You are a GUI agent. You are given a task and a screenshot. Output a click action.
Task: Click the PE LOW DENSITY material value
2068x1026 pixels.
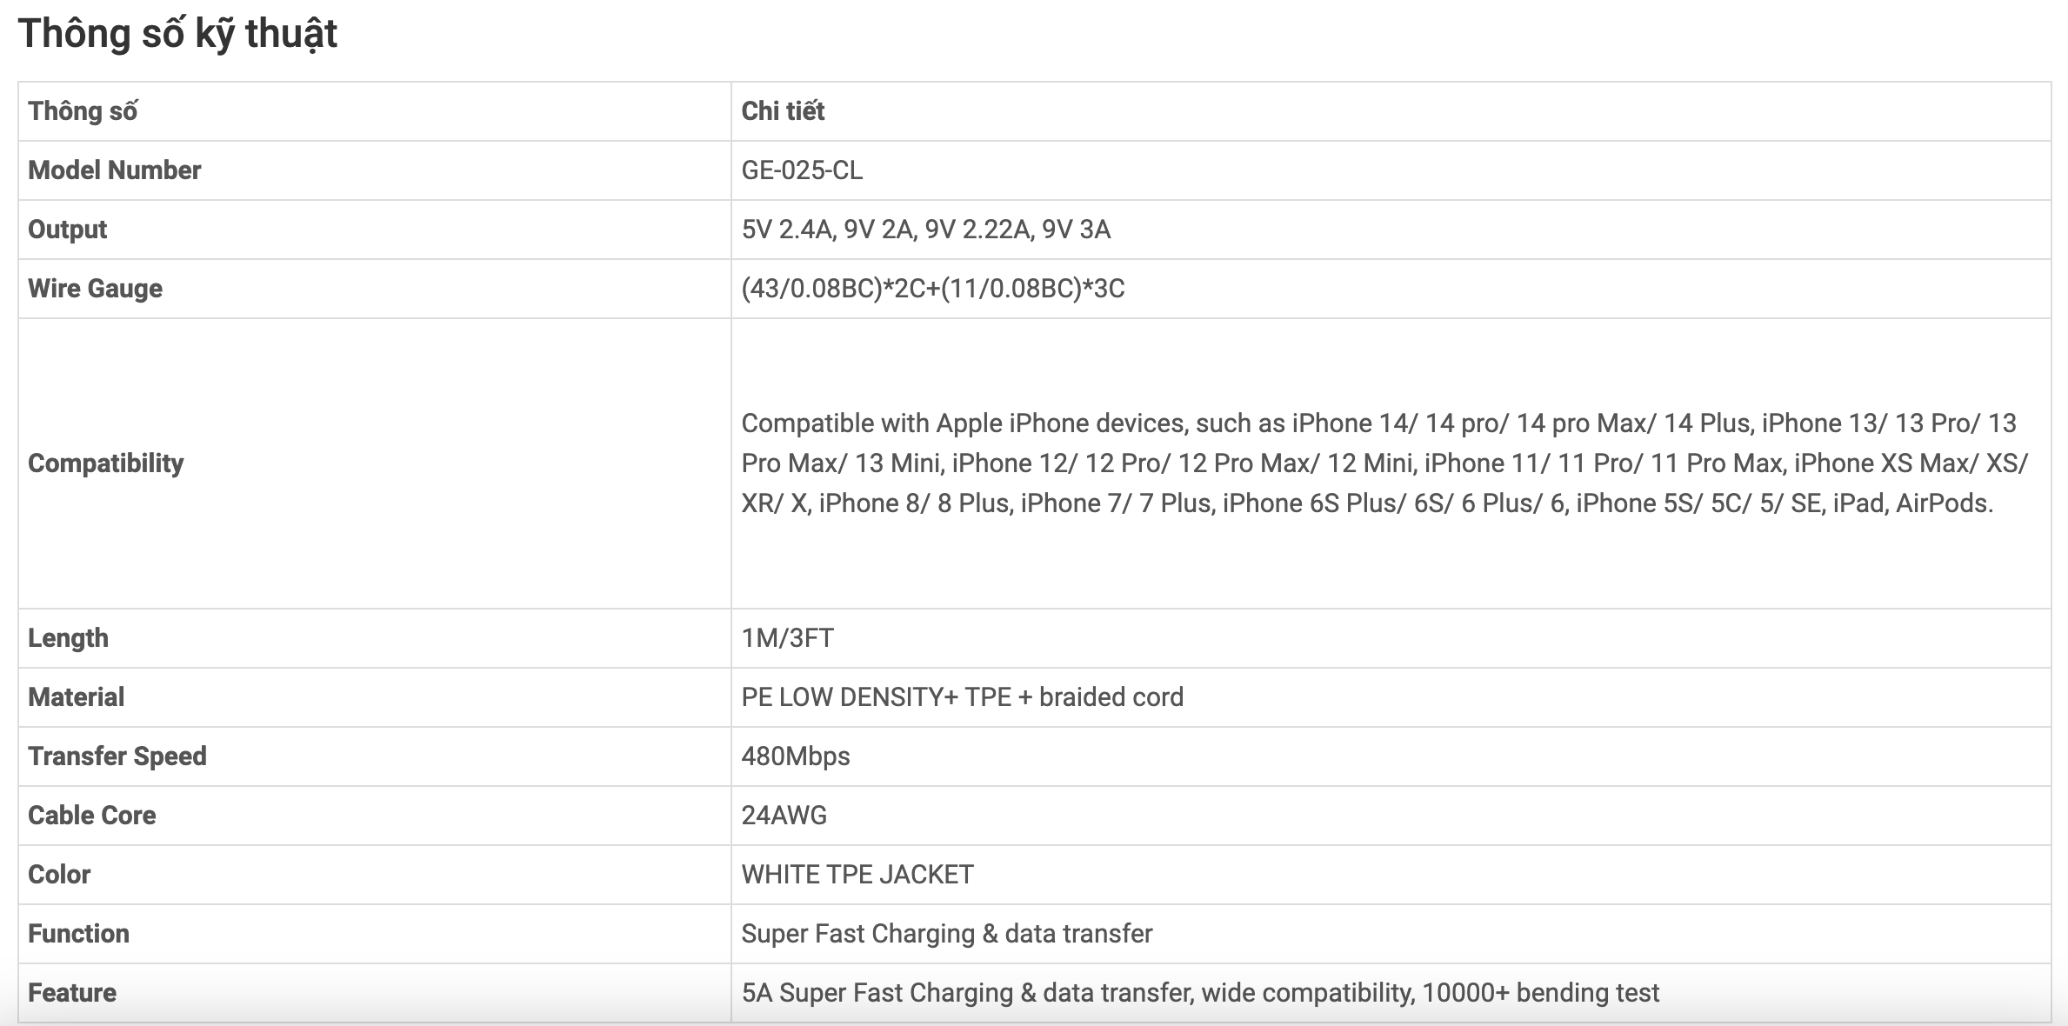[x=963, y=697]
